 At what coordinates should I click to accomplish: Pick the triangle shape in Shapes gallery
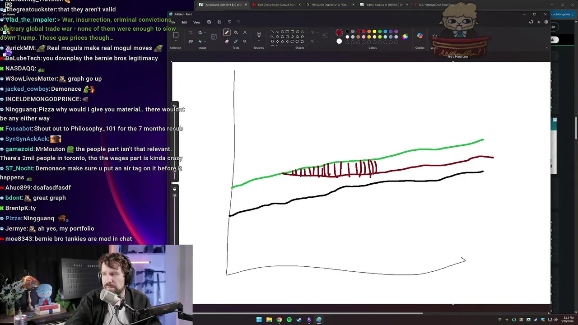click(x=302, y=32)
